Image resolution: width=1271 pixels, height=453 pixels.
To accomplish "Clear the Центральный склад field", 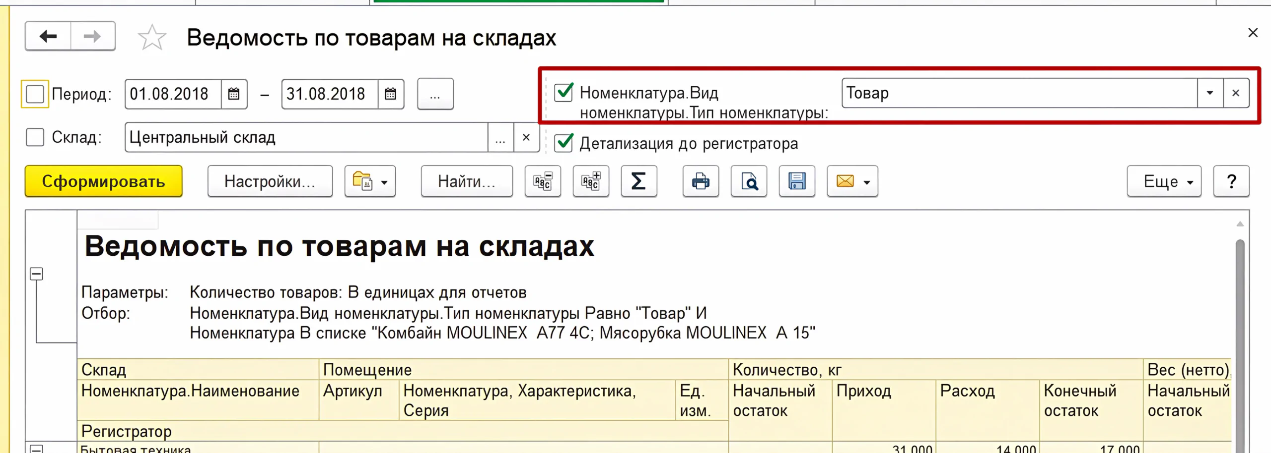I will (x=526, y=137).
